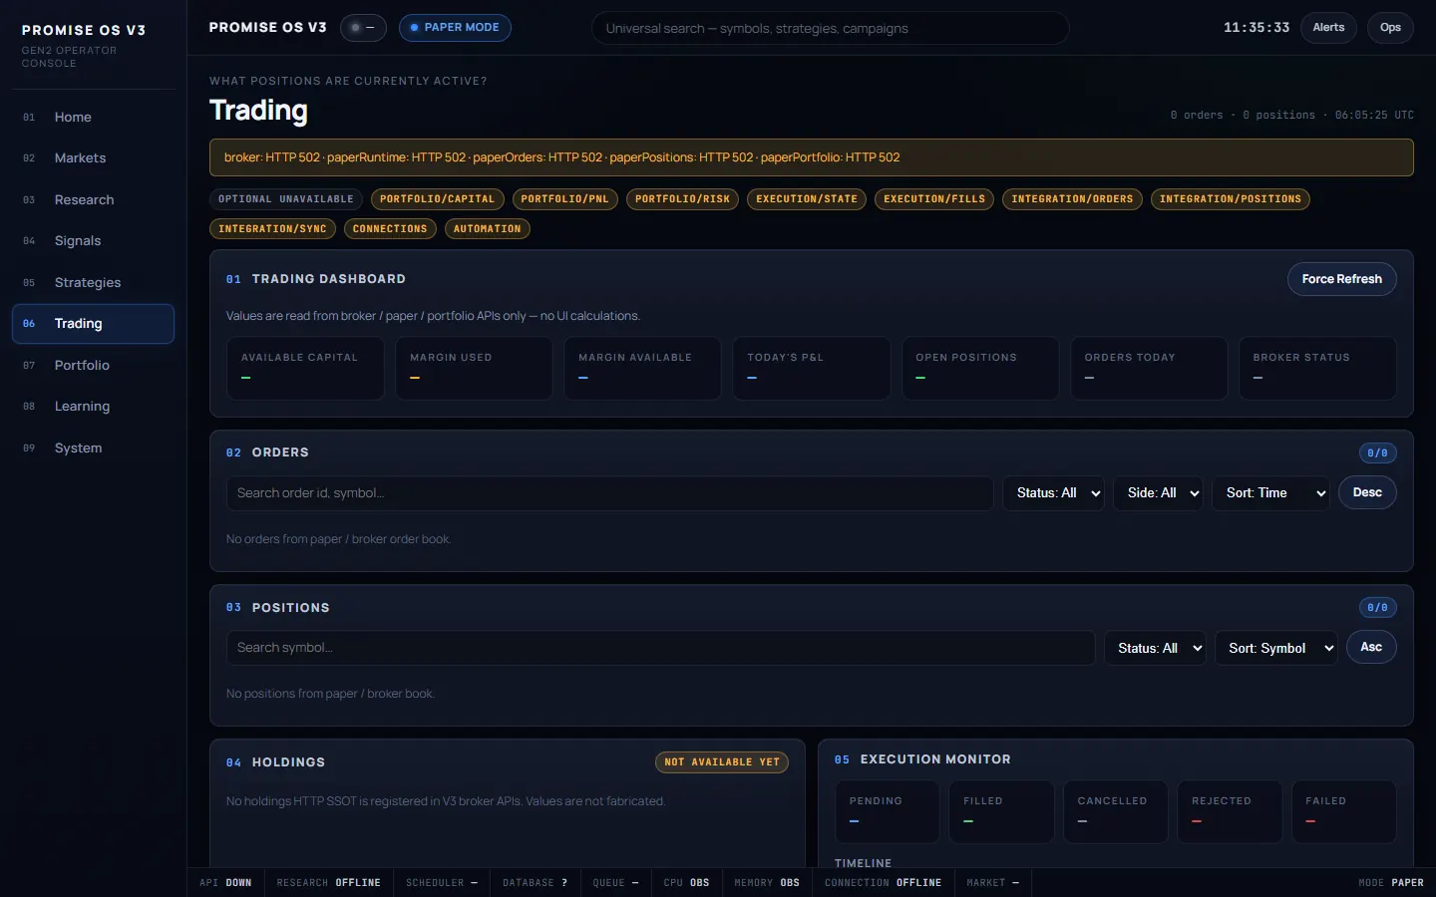Viewport: 1436px width, 897px height.
Task: Click the EXECUTION/FILLS tag
Action: click(934, 199)
